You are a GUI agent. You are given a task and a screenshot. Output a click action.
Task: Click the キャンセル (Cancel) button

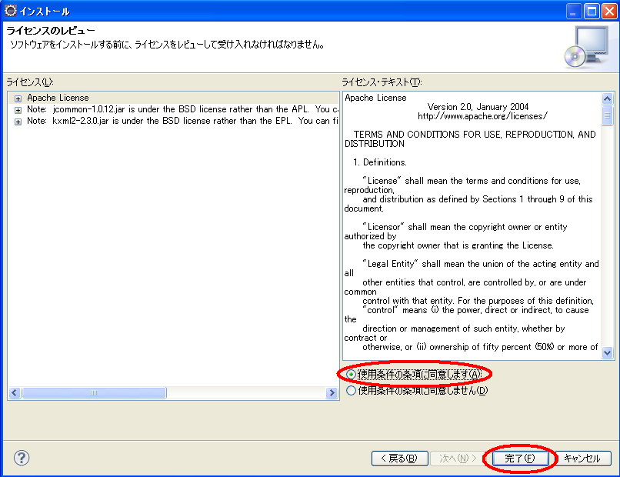[x=582, y=458]
